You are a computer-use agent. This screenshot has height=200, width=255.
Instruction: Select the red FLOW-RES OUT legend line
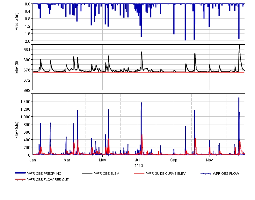click(20, 180)
